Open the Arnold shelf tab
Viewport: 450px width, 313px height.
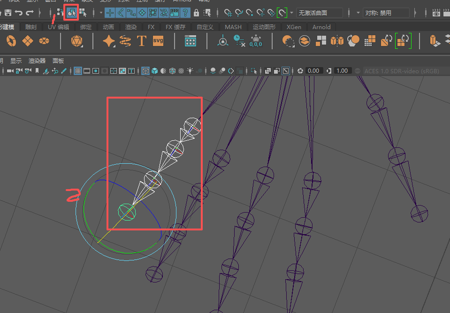point(321,27)
